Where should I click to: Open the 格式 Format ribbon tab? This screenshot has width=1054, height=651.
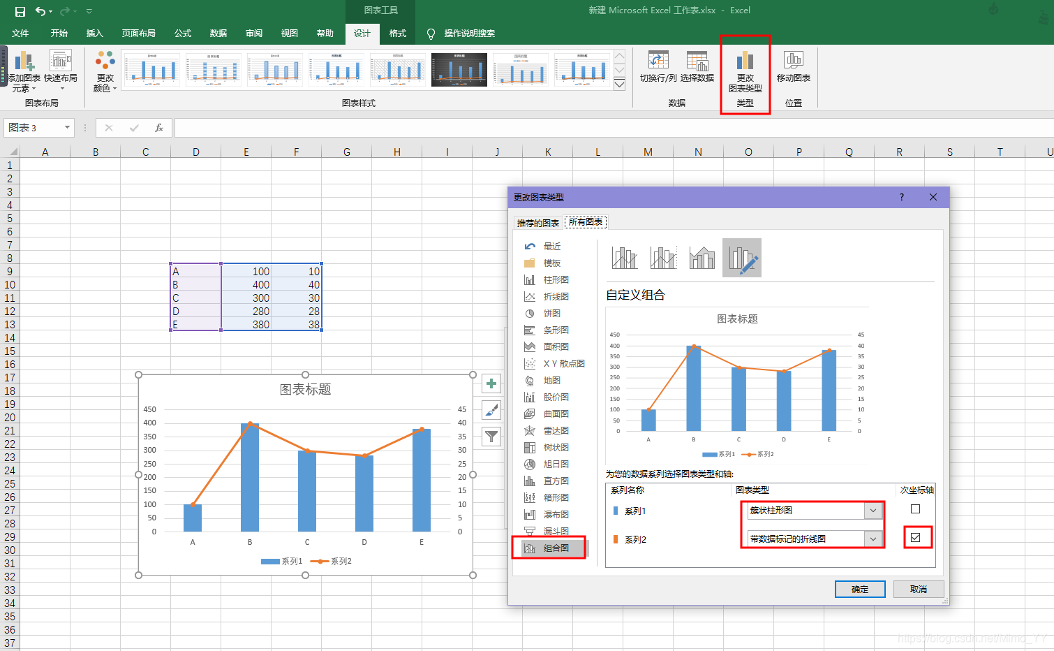coord(398,34)
